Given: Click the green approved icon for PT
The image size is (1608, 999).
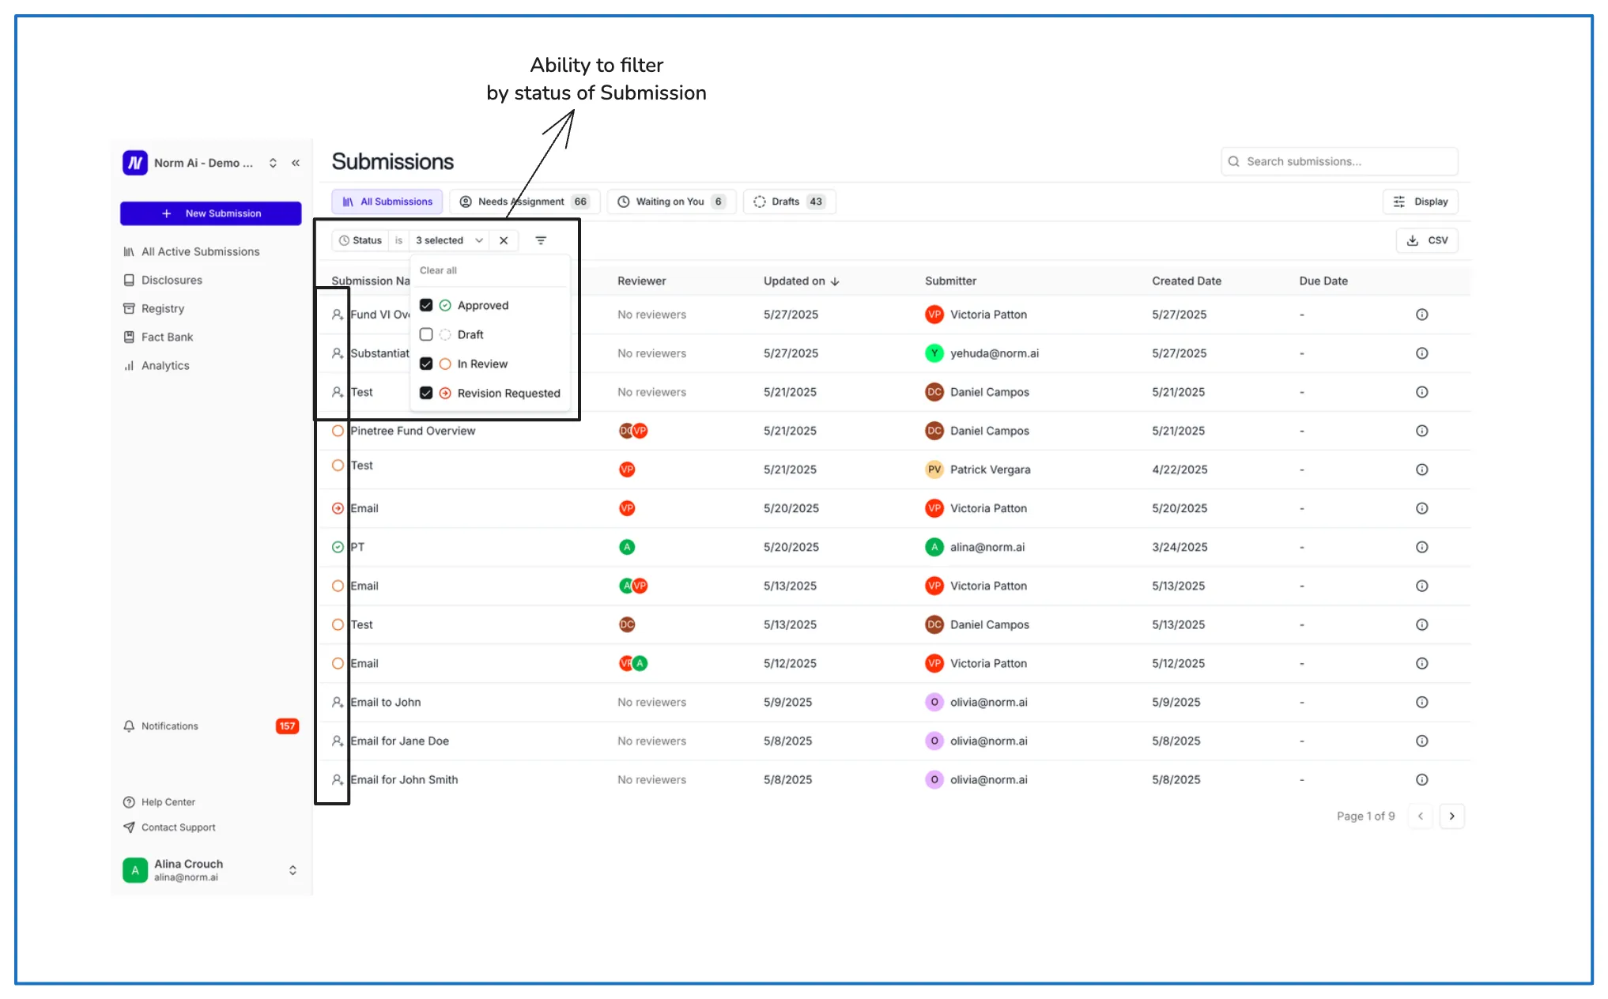Looking at the screenshot, I should point(338,547).
